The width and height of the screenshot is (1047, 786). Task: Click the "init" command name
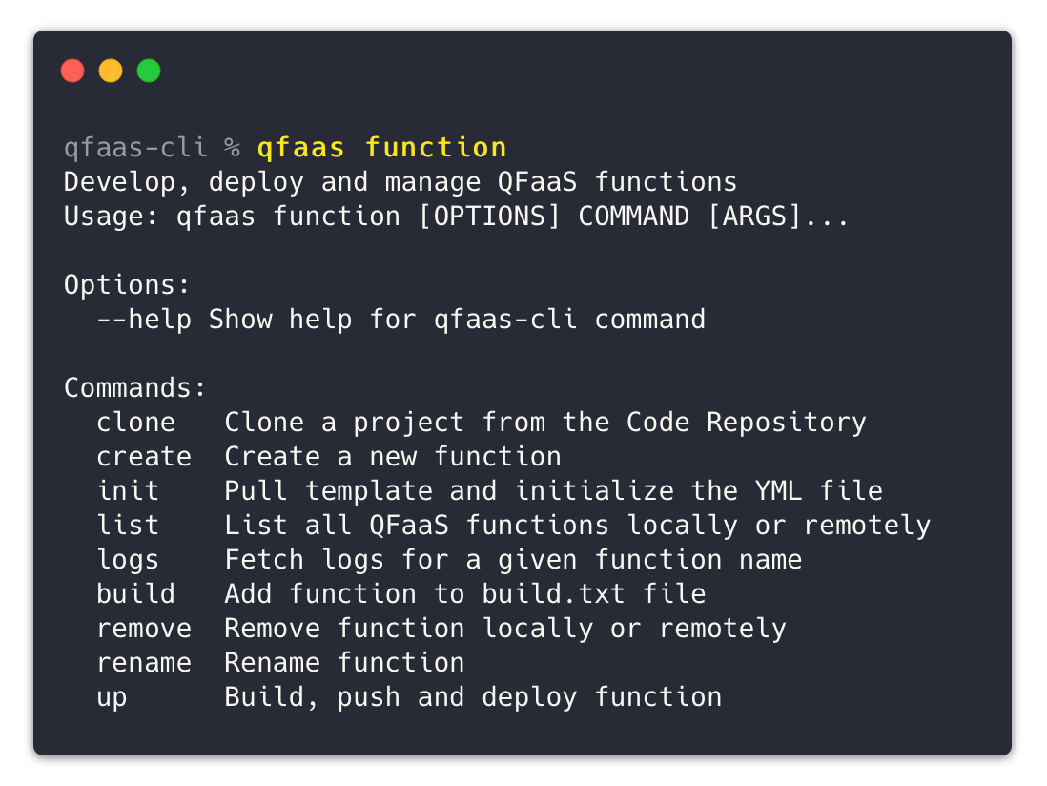point(128,491)
